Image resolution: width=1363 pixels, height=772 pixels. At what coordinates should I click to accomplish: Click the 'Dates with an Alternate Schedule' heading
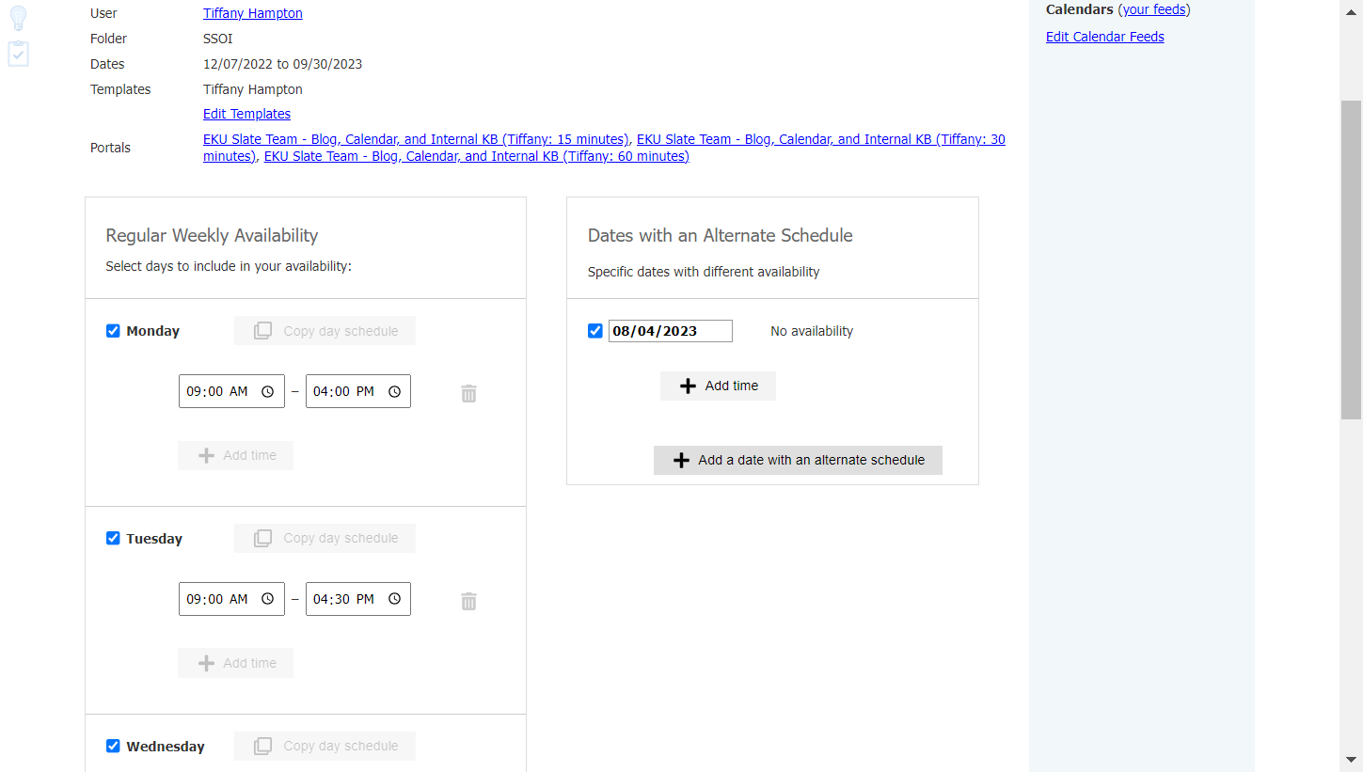point(721,235)
